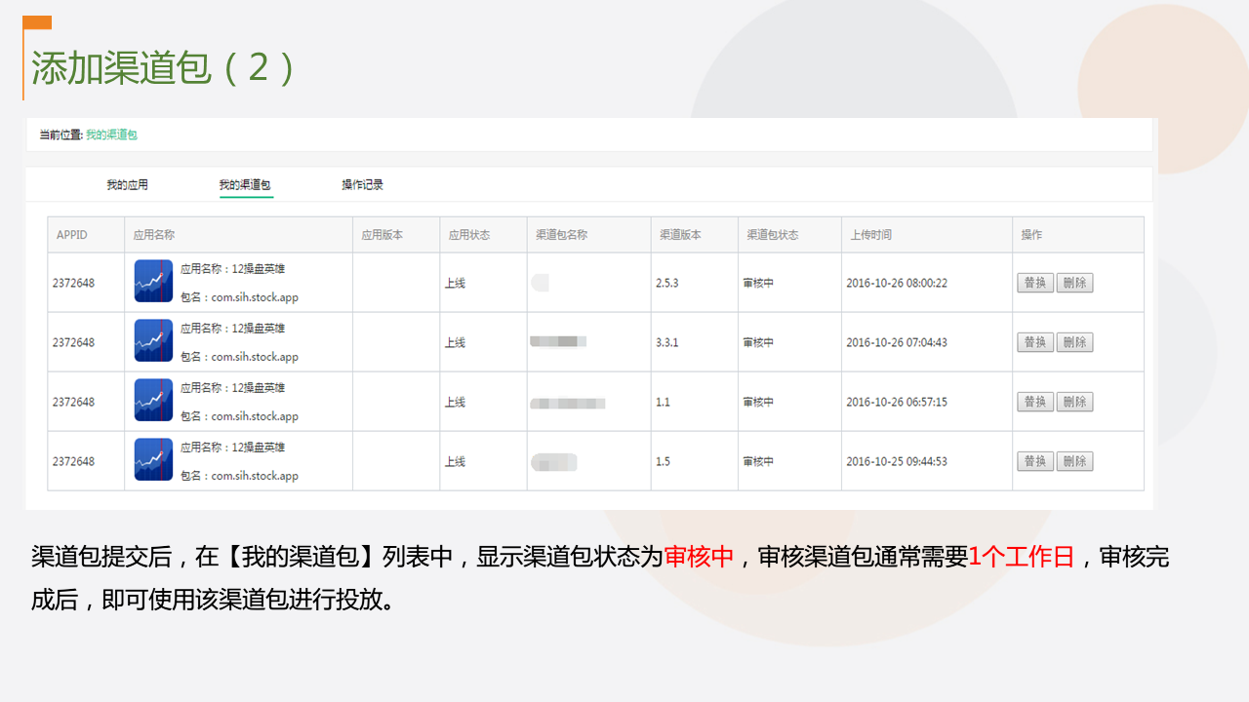Viewport: 1249px width, 702px height.
Task: Click upload time 2016-10-26 08:00:22
Action: pyautogui.click(x=897, y=283)
